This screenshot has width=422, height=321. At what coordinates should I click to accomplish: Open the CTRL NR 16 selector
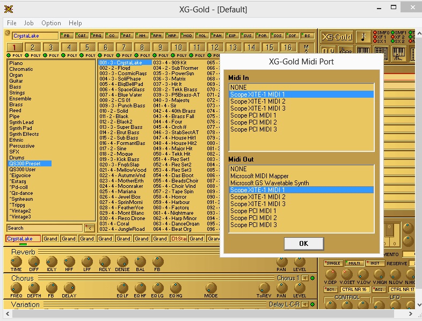(354, 289)
